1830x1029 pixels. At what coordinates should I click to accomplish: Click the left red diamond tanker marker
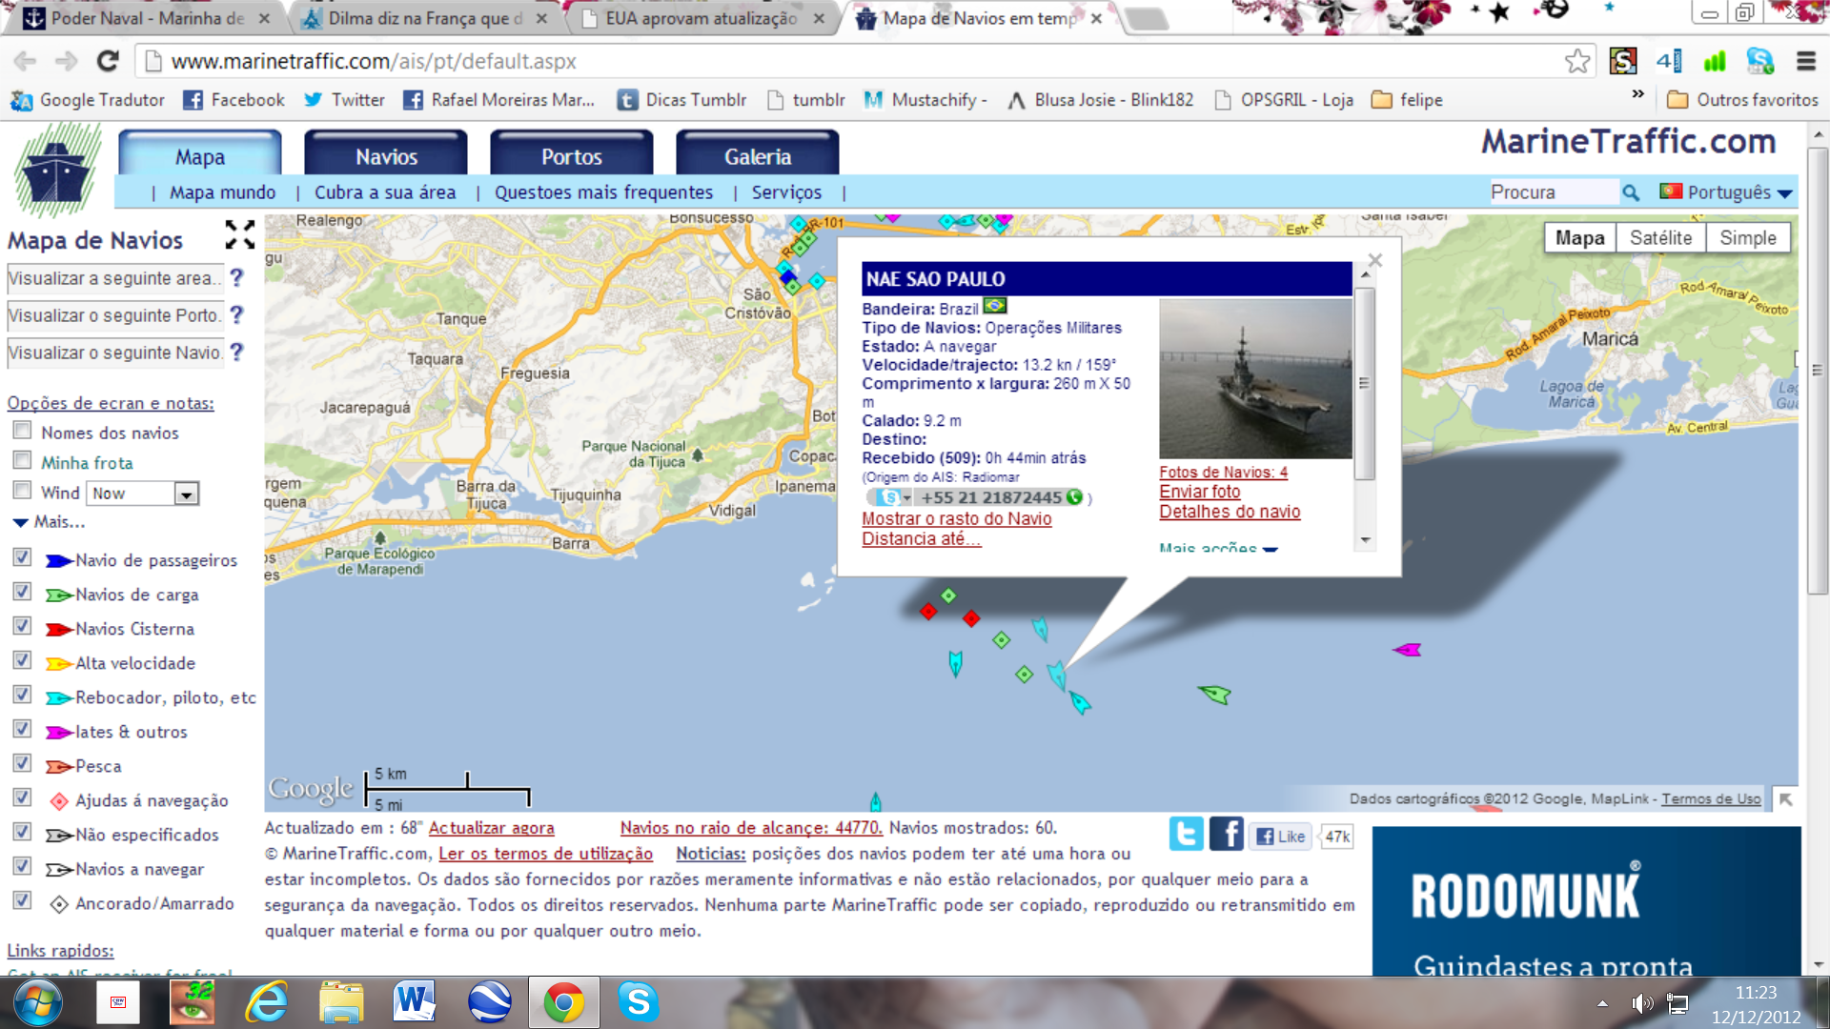coord(928,611)
